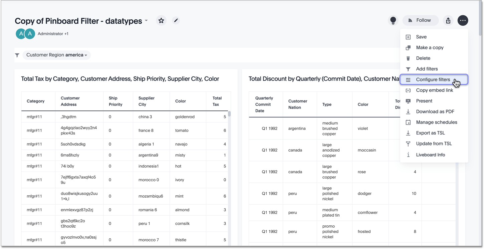Click the Follow button
Screen dimensions: 484x249
[420, 20]
